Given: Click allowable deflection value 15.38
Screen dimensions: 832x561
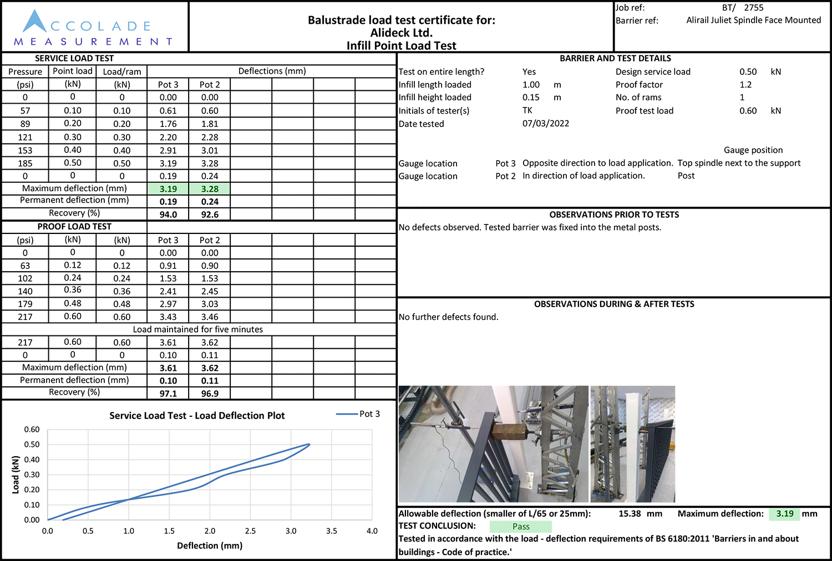Looking at the screenshot, I should tap(630, 514).
